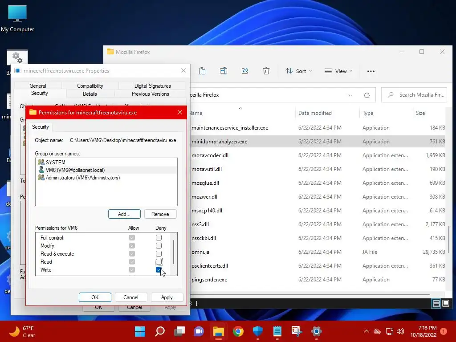Click the Delete trash icon in Explorer
The image size is (456, 342).
[x=266, y=71]
